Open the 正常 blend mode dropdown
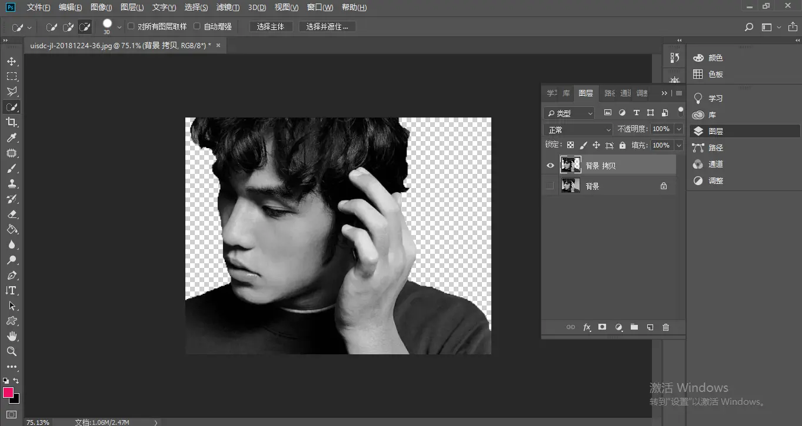Screen dimensions: 802x426 tap(579, 129)
